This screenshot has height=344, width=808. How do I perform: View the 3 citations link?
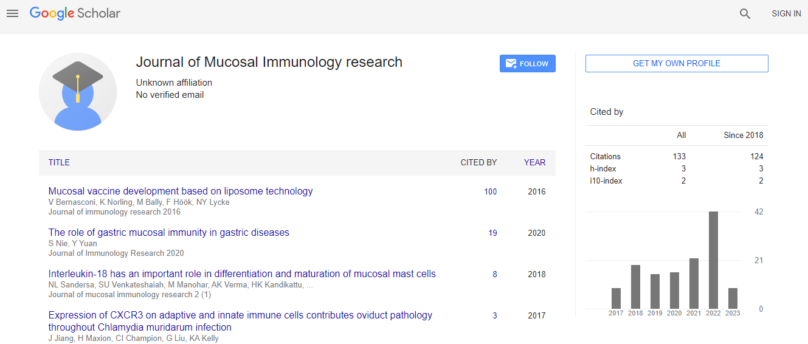point(494,315)
